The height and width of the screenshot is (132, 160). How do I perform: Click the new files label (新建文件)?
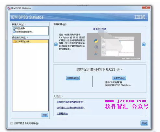(19, 24)
